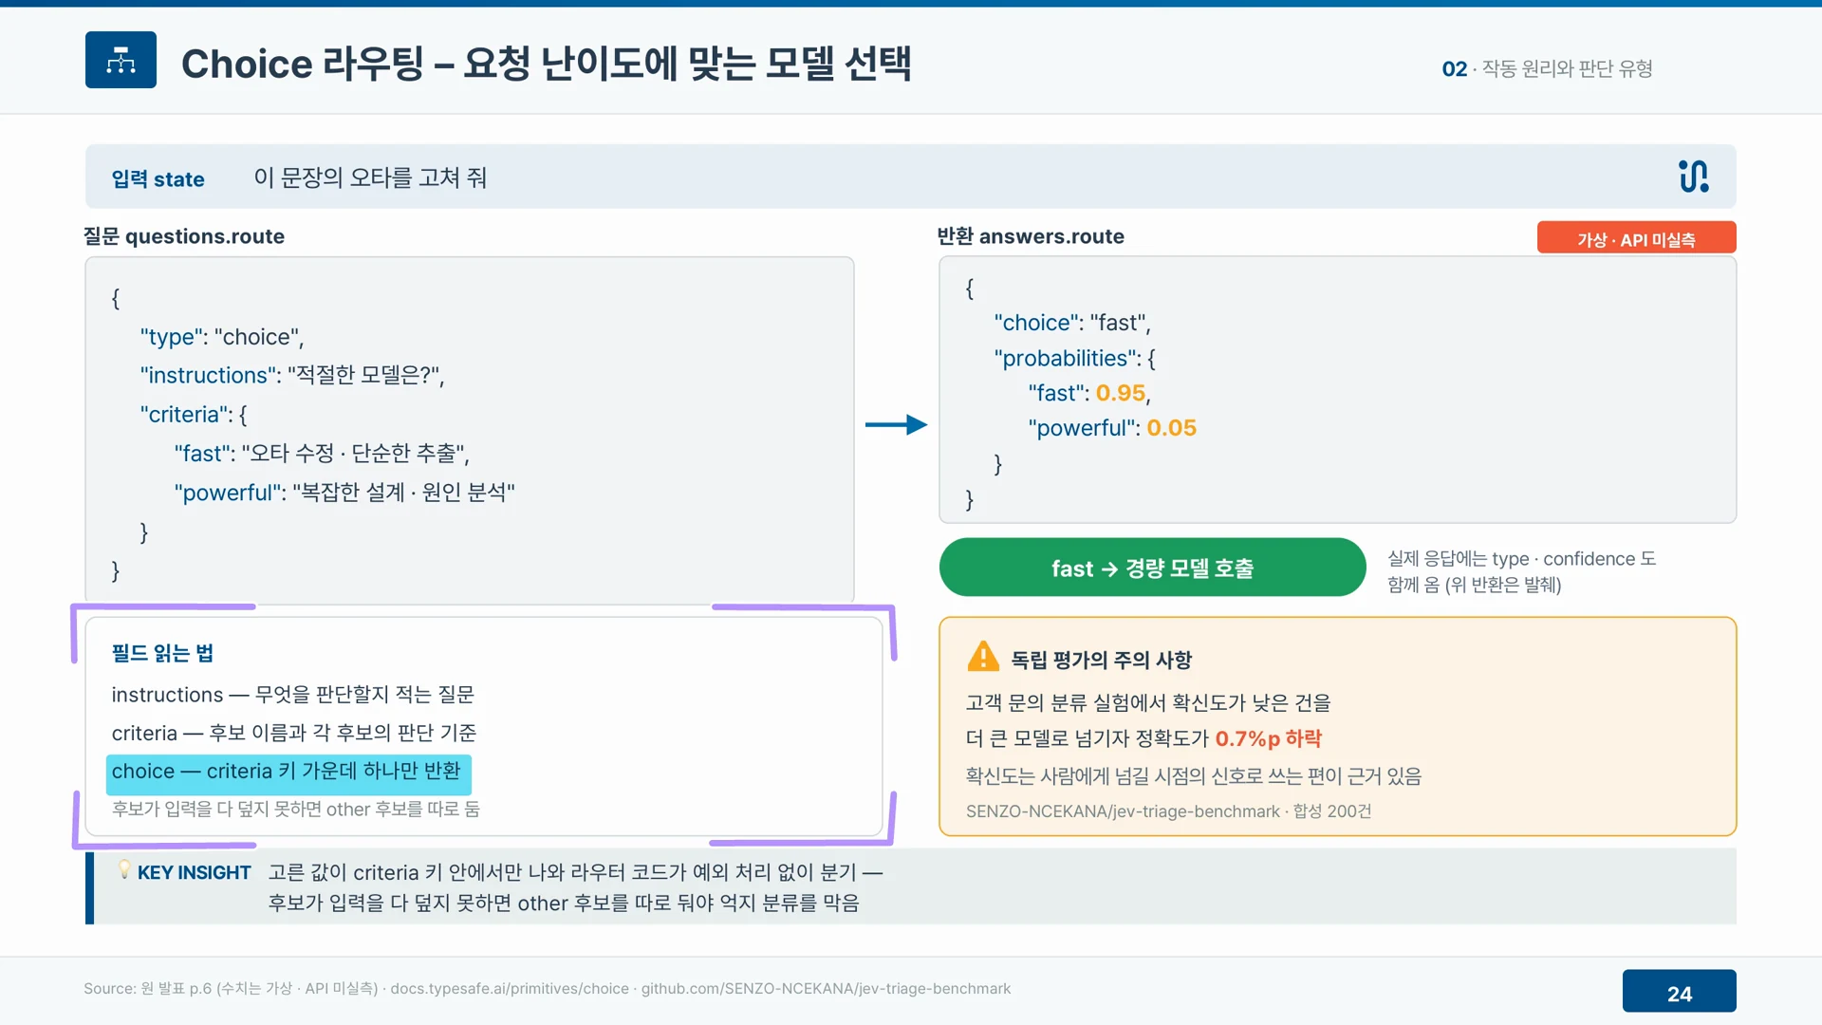Click the green 'fast → 경량 모델 호출' pill
The image size is (1822, 1025).
(1152, 568)
